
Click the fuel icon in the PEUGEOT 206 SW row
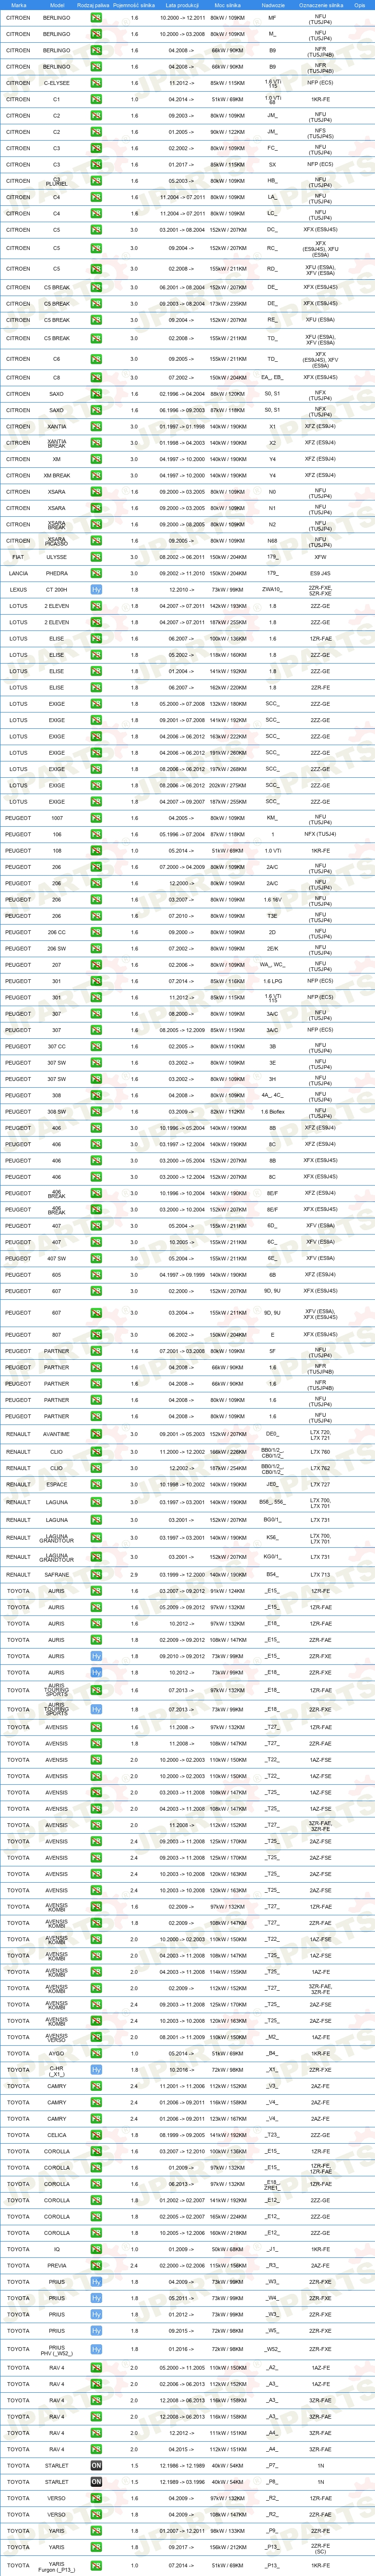point(96,949)
